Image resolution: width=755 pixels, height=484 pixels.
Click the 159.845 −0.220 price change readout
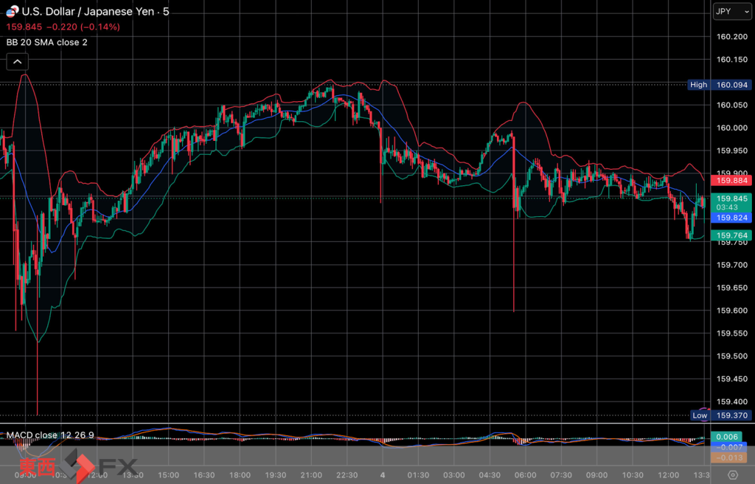[63, 27]
